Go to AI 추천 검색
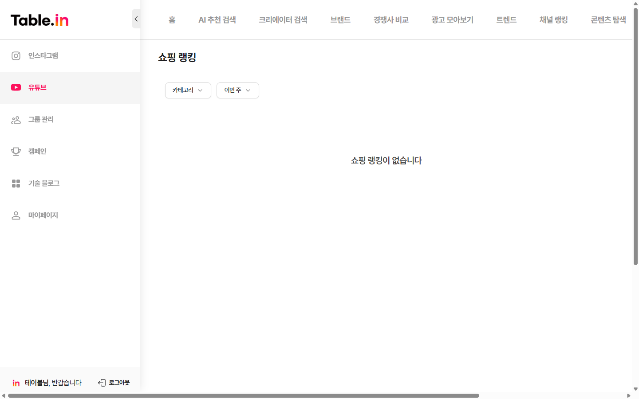The height and width of the screenshot is (399, 639). coord(217,20)
